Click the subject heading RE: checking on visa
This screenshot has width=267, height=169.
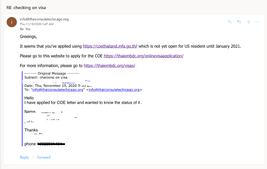(x=26, y=8)
